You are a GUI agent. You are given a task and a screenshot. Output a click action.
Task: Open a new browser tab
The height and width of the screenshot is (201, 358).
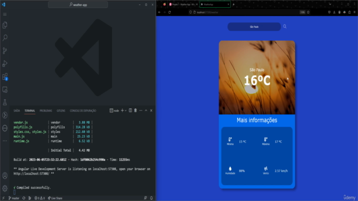(234, 4)
